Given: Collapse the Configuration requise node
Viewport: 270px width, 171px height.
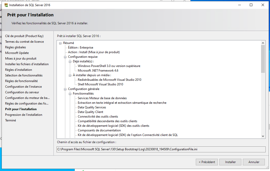Looking at the screenshot, I should [x=65, y=57].
